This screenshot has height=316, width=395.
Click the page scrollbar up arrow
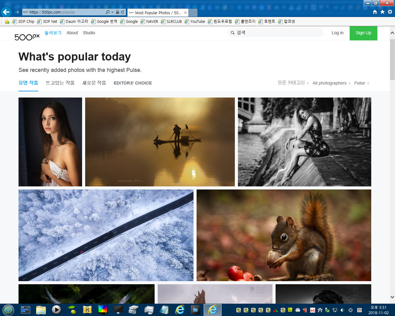tap(392, 33)
